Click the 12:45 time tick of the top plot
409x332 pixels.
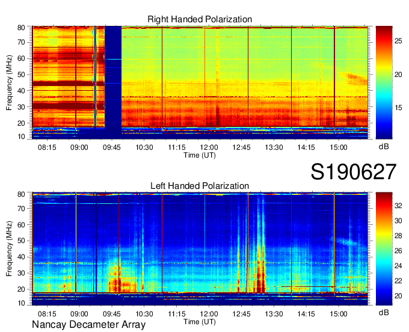(x=241, y=147)
